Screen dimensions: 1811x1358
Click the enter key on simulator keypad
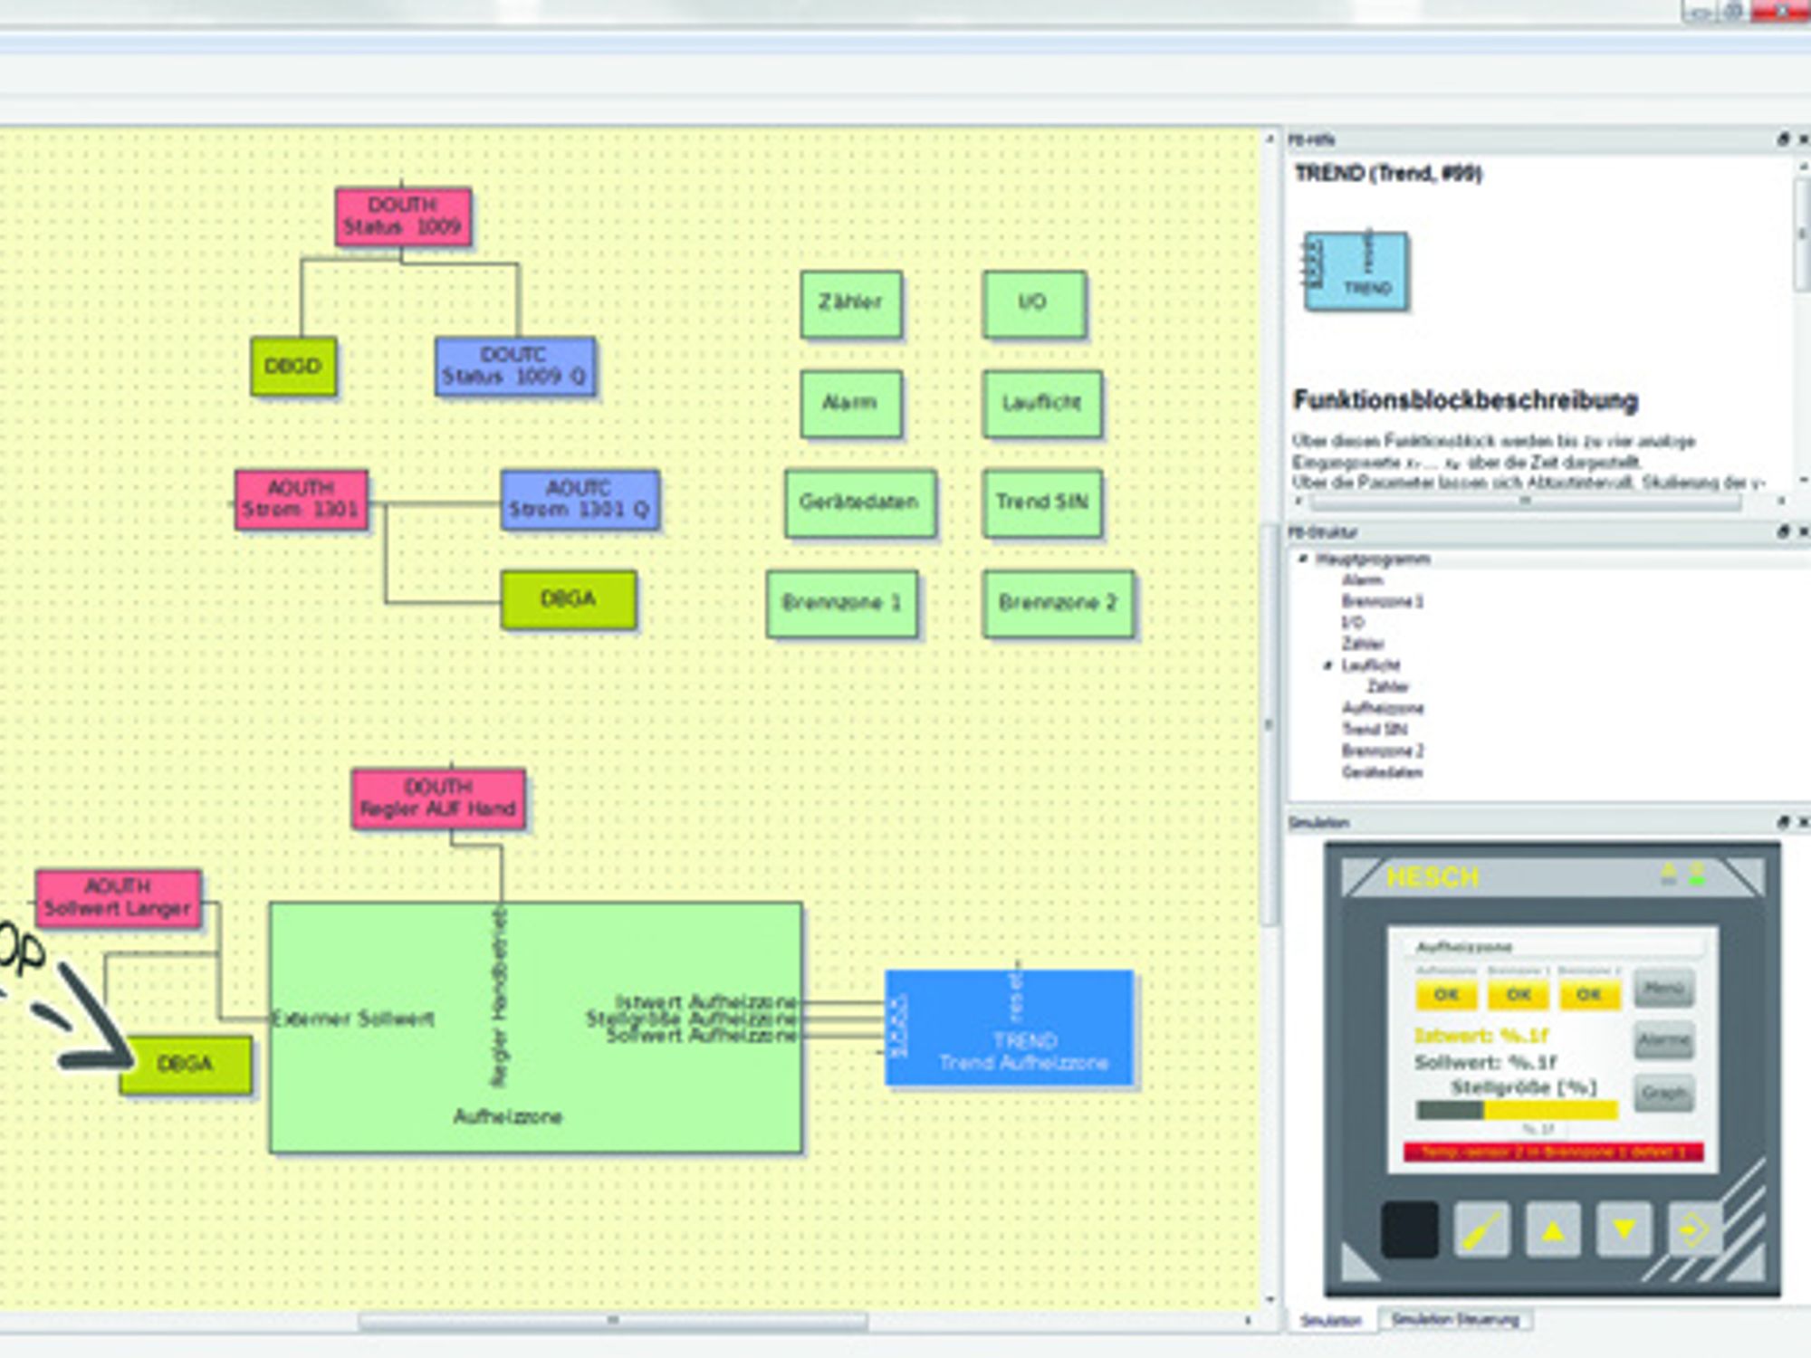tap(1694, 1229)
